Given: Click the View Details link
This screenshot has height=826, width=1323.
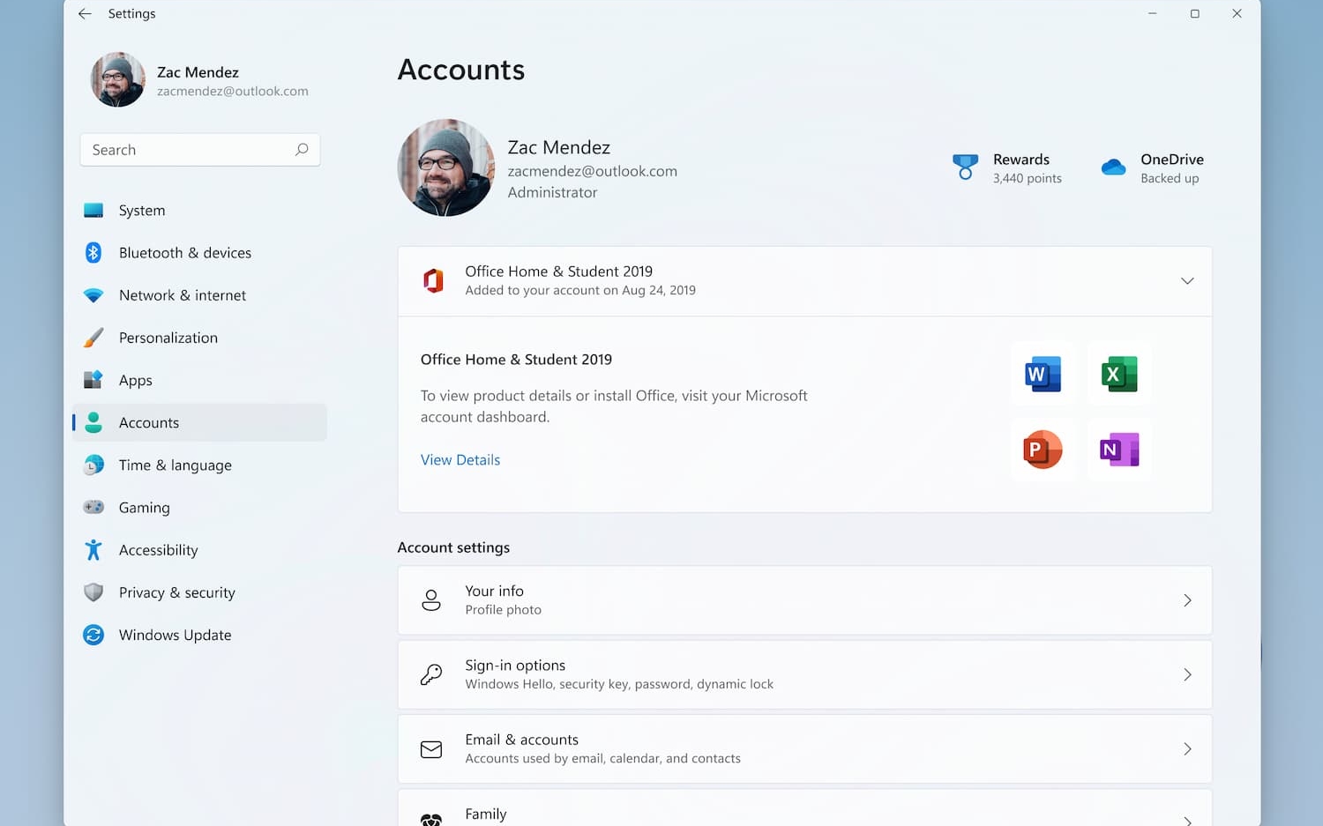Looking at the screenshot, I should pyautogui.click(x=460, y=460).
